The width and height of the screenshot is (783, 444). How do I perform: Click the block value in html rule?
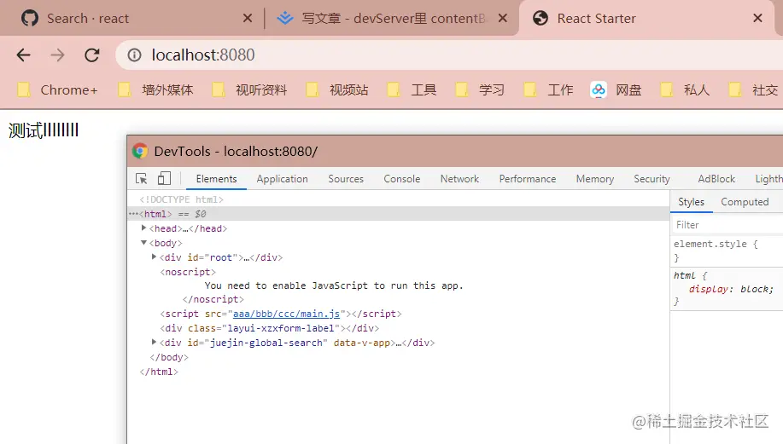point(754,289)
